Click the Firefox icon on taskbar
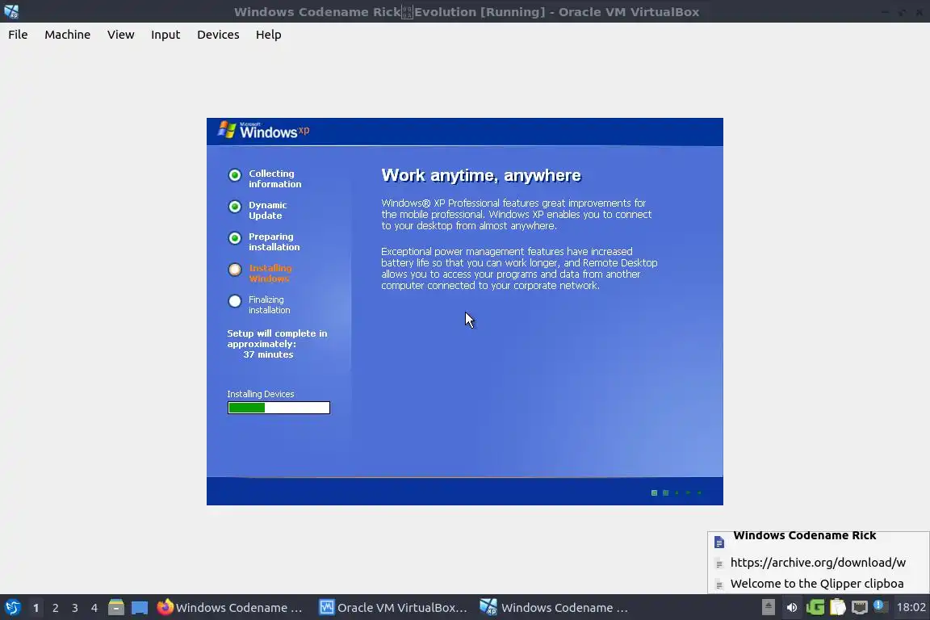The height and width of the screenshot is (620, 930). tap(165, 607)
